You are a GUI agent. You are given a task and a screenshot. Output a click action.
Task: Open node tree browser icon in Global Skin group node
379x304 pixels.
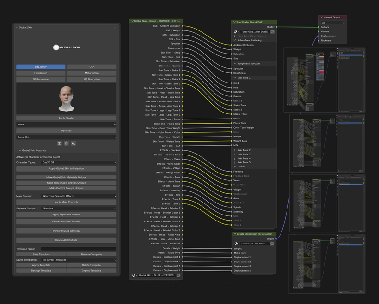(134, 275)
